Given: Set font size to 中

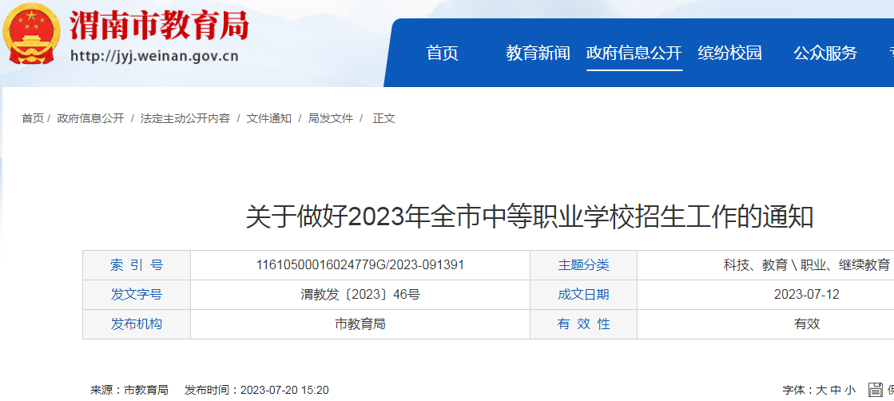Looking at the screenshot, I should pos(836,390).
